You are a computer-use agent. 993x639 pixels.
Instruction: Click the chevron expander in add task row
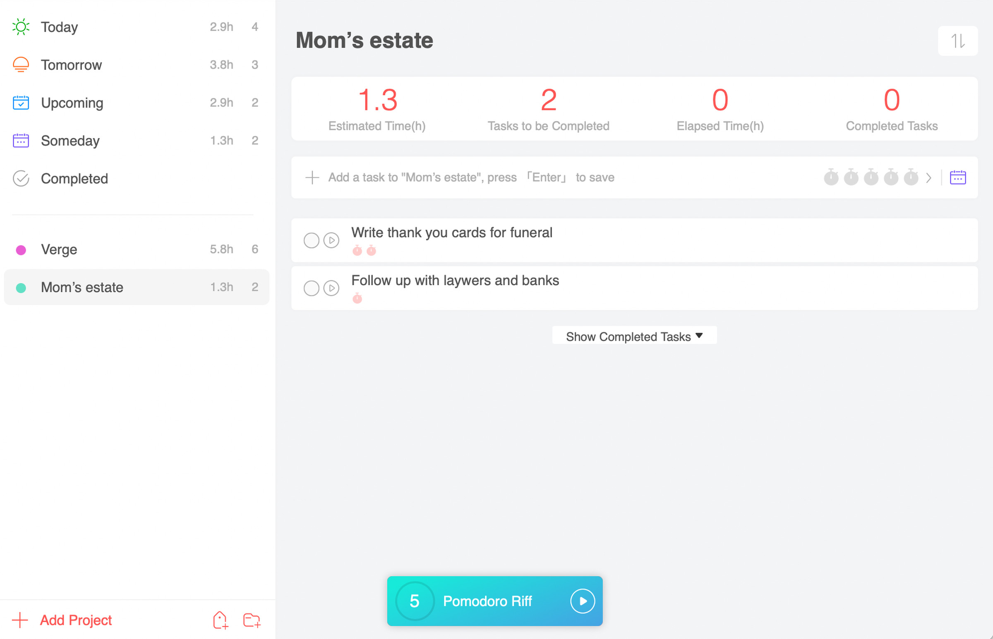[x=928, y=178]
